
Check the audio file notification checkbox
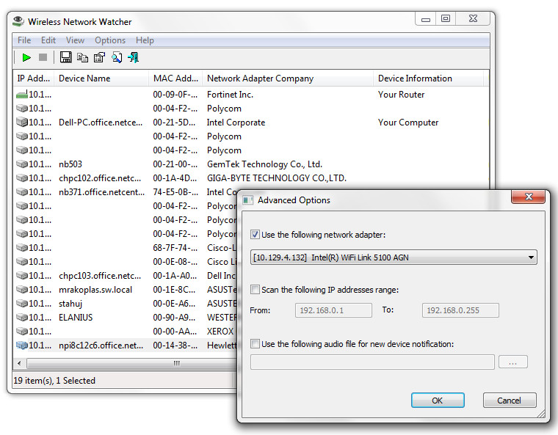click(x=255, y=343)
